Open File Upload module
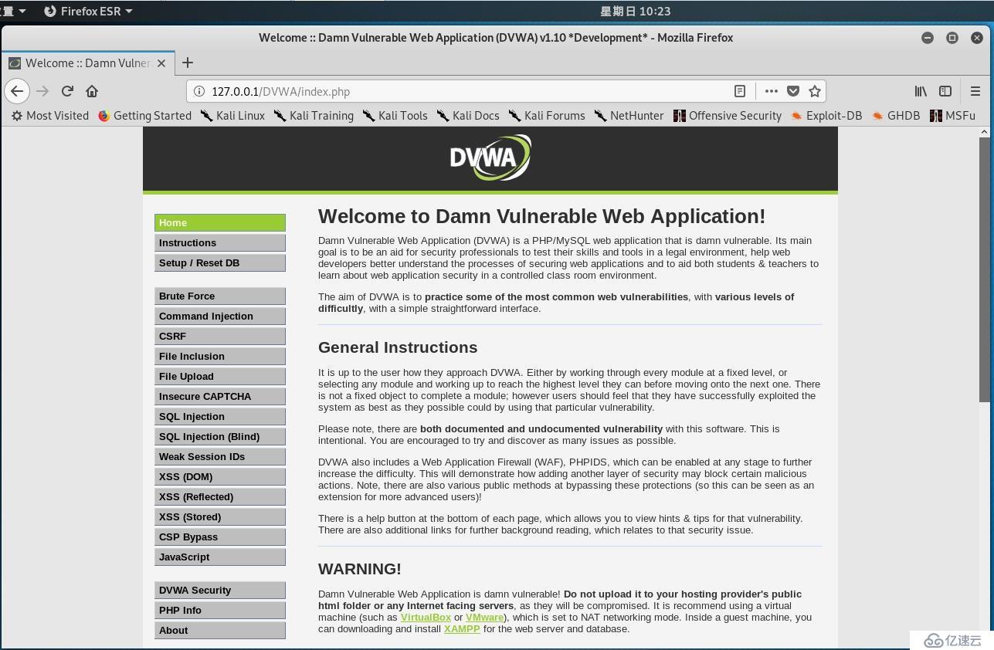The height and width of the screenshot is (650, 994). (x=220, y=376)
